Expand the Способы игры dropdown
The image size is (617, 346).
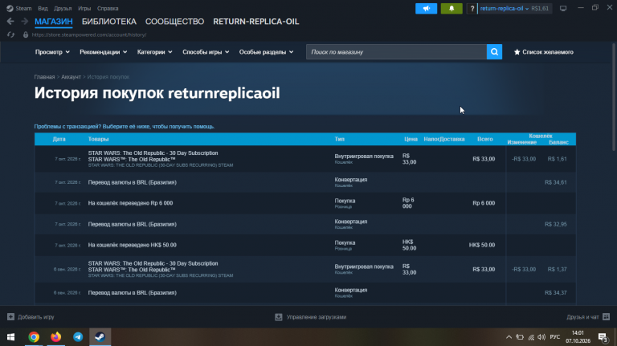[206, 52]
